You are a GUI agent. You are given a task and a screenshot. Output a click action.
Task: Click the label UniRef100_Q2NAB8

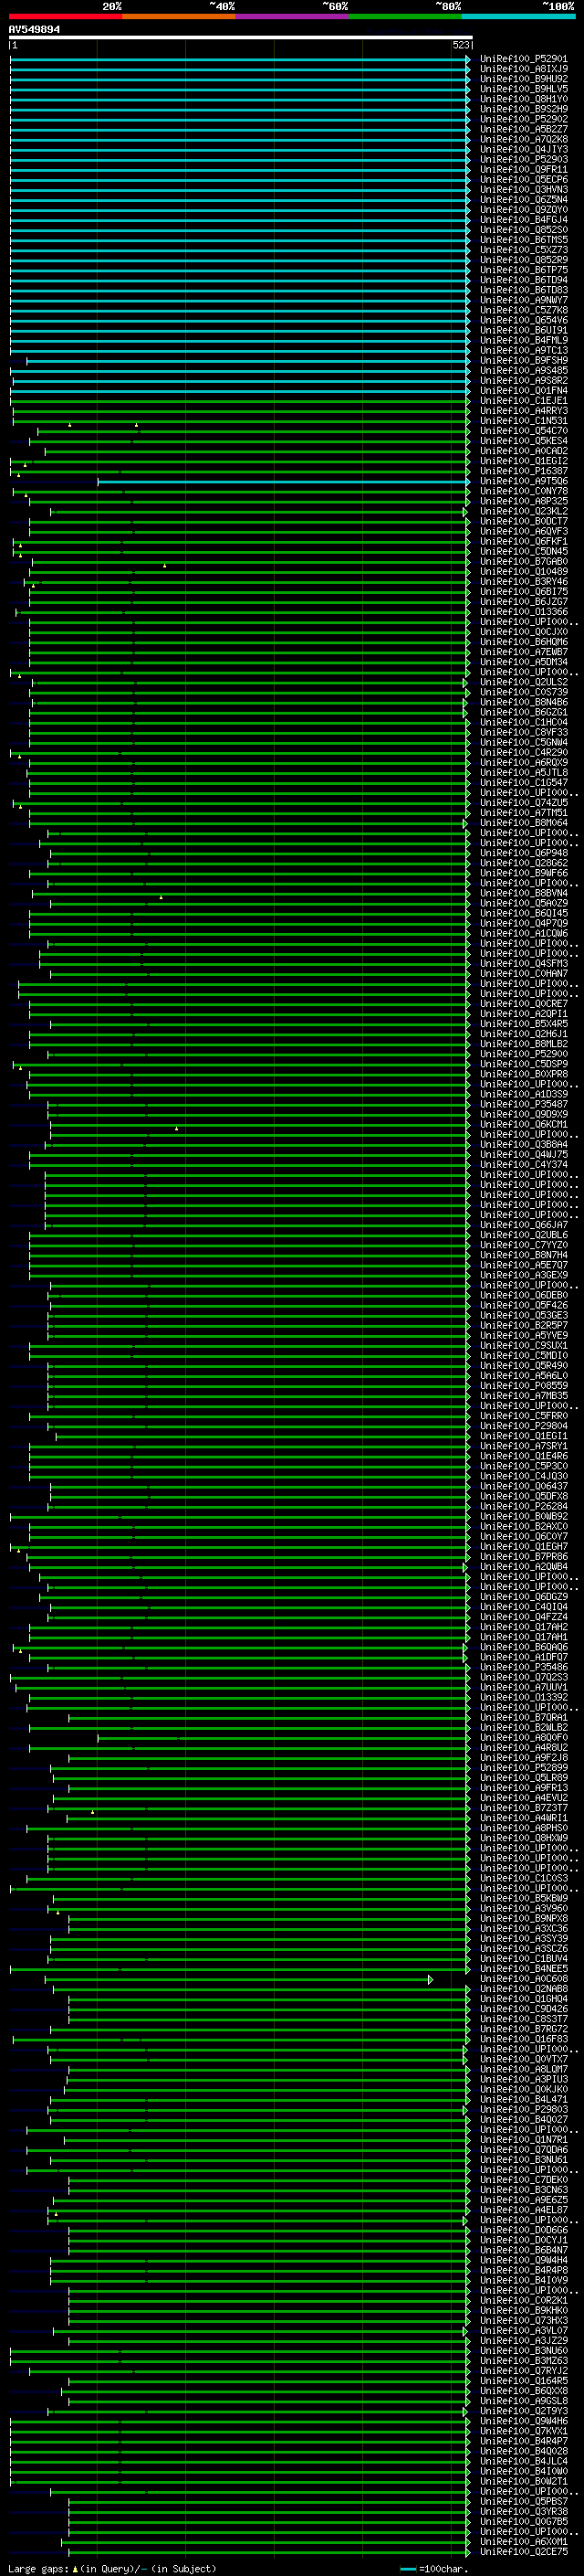pyautogui.click(x=524, y=1988)
